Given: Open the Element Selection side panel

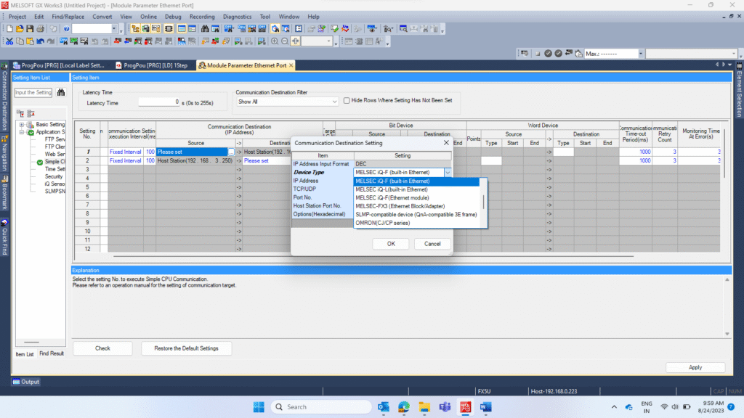Looking at the screenshot, I should click(x=739, y=90).
